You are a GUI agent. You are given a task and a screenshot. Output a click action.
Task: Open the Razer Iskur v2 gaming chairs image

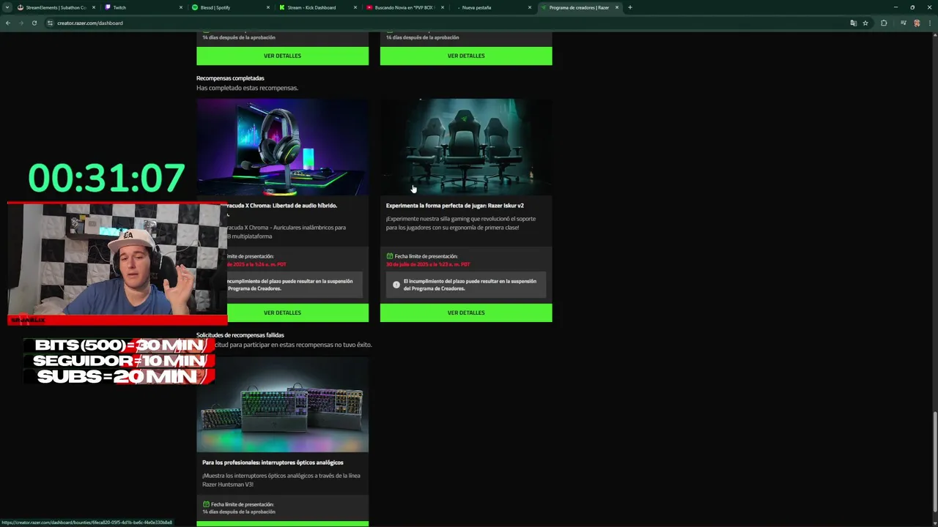coord(466,147)
